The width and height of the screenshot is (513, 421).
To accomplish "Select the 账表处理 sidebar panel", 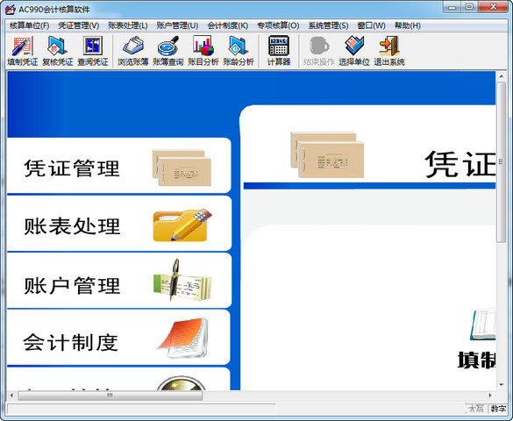I will point(118,224).
